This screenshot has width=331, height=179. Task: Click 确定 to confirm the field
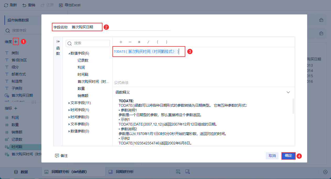pos(289,156)
